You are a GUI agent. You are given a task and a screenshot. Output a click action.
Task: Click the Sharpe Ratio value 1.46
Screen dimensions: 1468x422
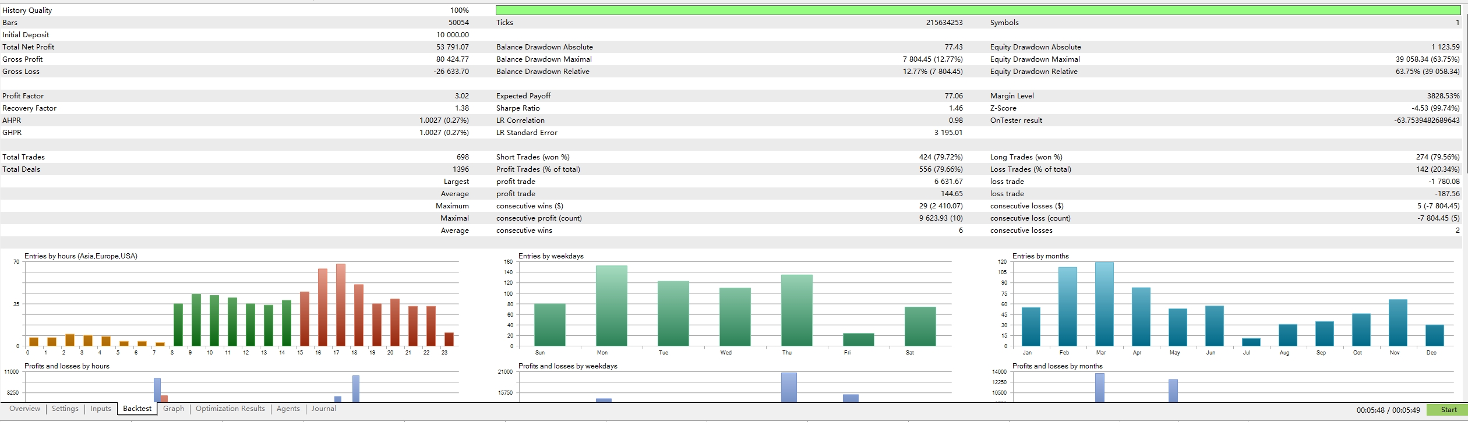(956, 108)
